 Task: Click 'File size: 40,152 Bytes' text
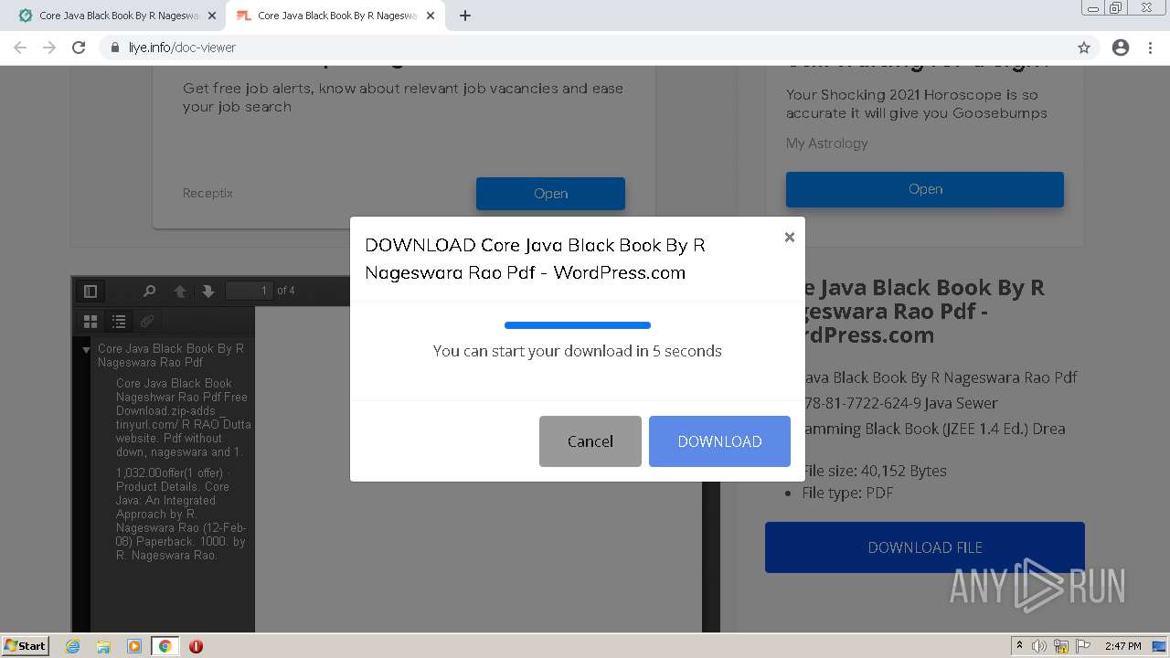click(874, 471)
